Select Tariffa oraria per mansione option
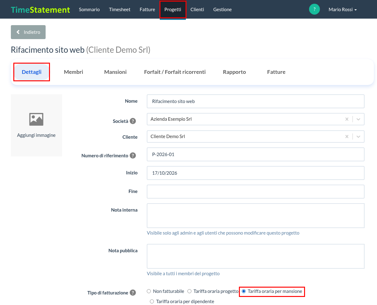 point(244,291)
